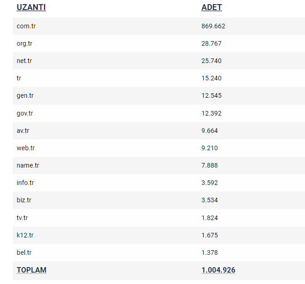The image size is (305, 284).
Task: Click the web.tr row label
Action: 26,148
